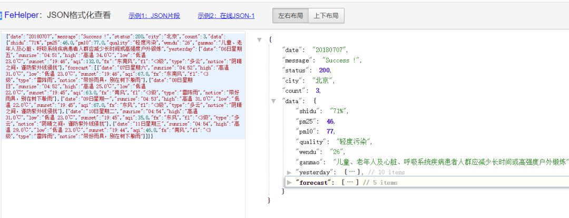The height and width of the screenshot is (218, 569).
Task: Switch to 左右布局 layout
Action: [290, 16]
